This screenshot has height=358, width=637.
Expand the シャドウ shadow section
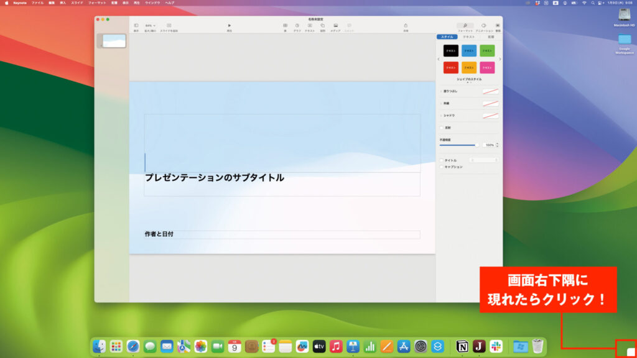pos(441,116)
